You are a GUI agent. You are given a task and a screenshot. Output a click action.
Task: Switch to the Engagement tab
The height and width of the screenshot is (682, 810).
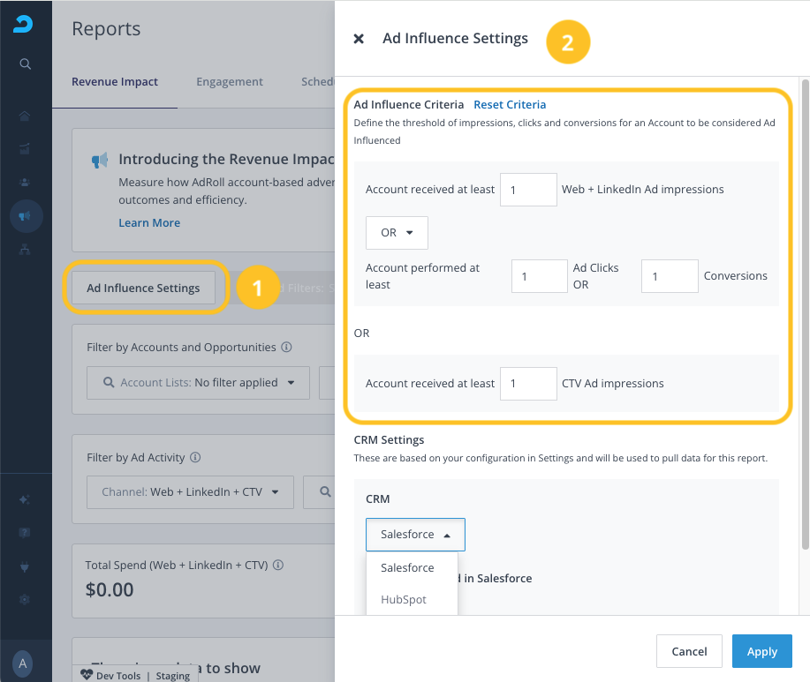[x=230, y=82]
